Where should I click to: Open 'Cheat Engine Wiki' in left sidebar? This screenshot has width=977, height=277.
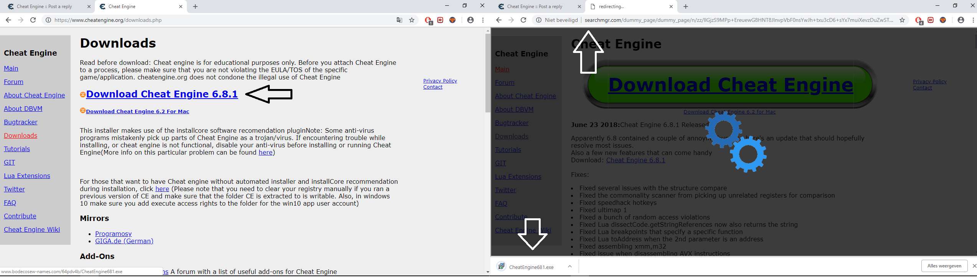point(32,229)
